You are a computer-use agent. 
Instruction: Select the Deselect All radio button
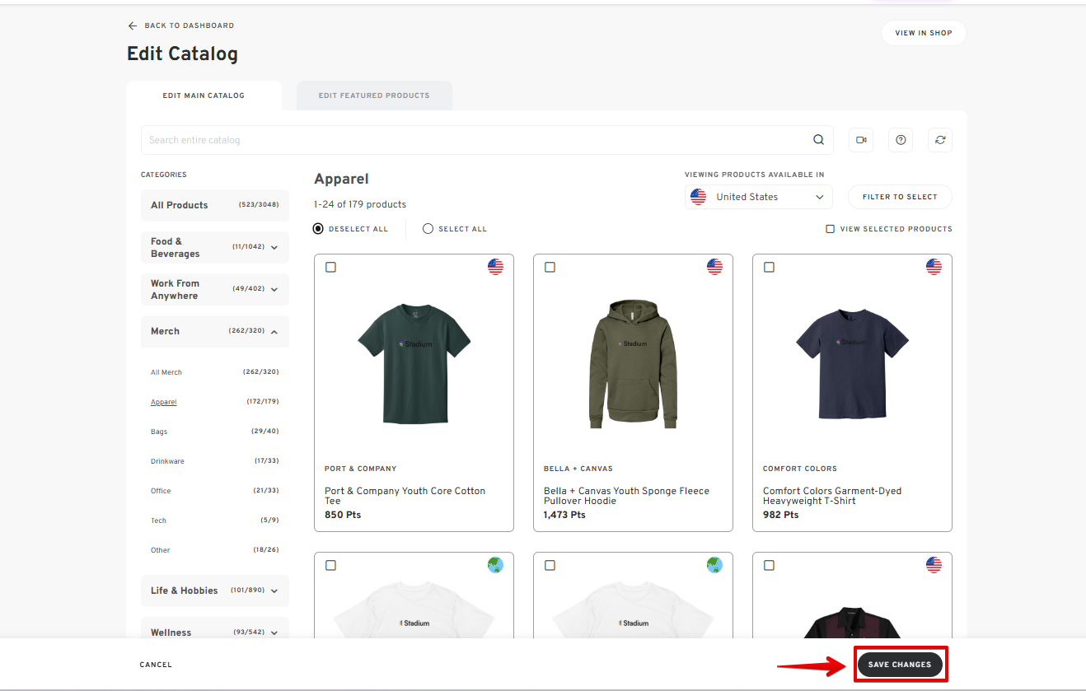(x=319, y=229)
